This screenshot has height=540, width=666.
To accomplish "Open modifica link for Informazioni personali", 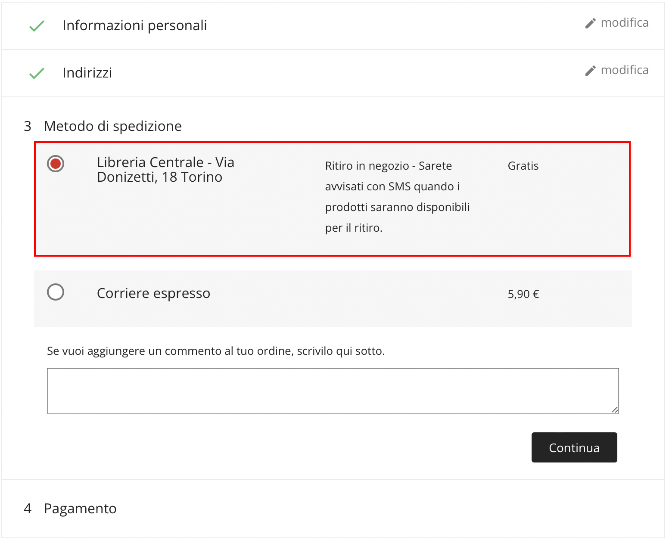I will pyautogui.click(x=625, y=23).
